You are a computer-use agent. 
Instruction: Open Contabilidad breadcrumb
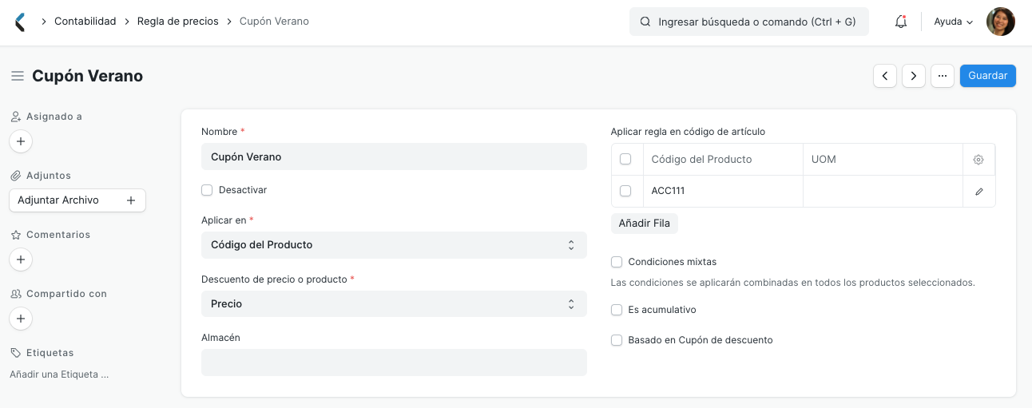[85, 22]
